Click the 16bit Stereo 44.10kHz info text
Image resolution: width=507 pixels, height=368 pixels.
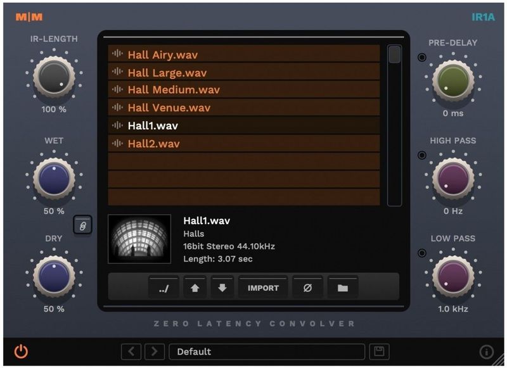pos(229,246)
